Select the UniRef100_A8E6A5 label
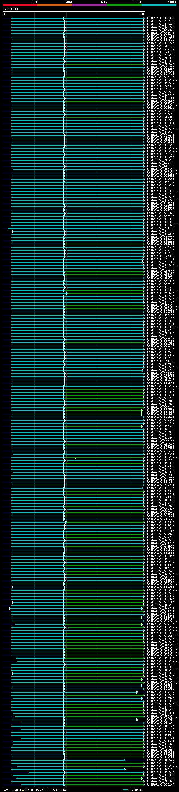 click(x=160, y=92)
